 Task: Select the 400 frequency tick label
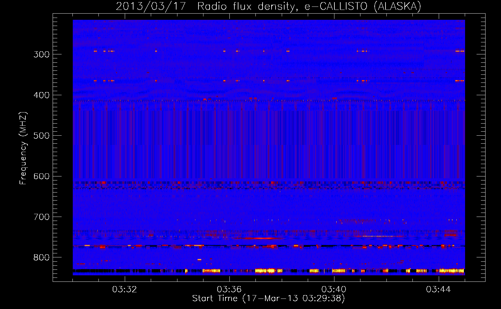click(41, 95)
